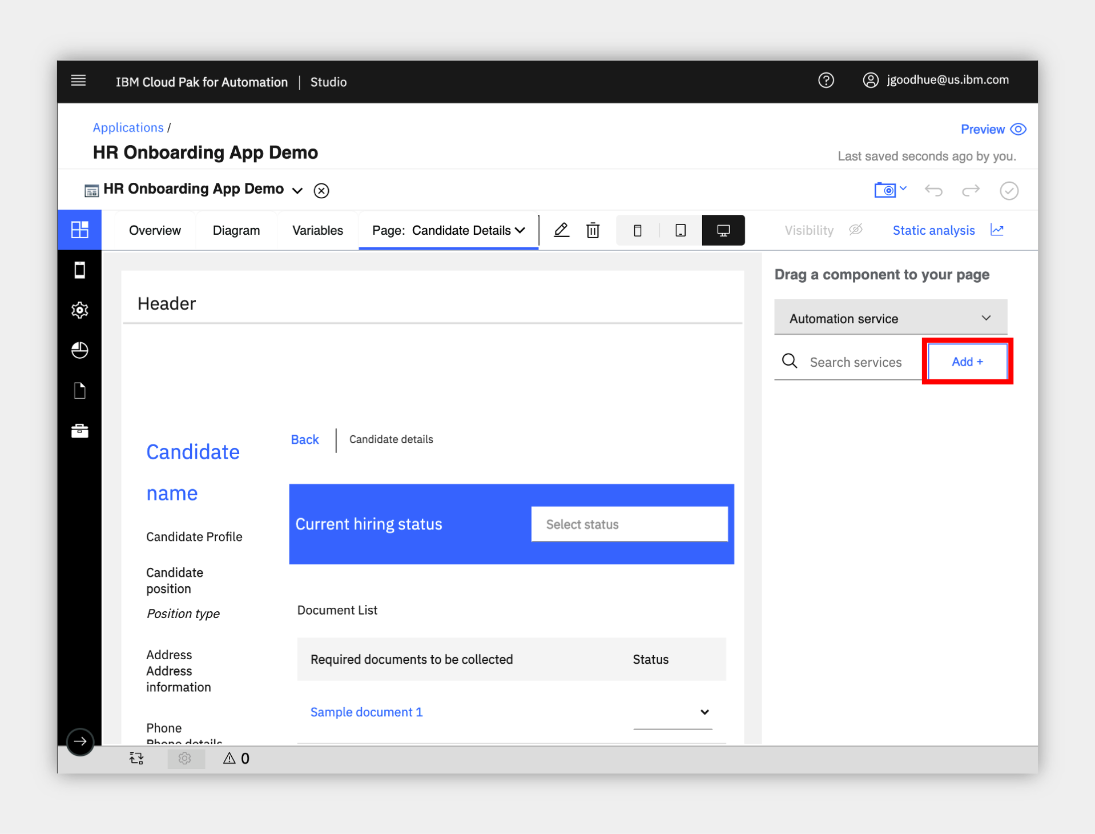Click the Static analysis chart icon

pos(997,230)
